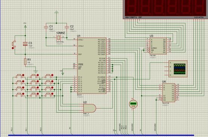208x137 pixels.
Task: Click the +5V power arrow above C3
Action: tap(25, 26)
